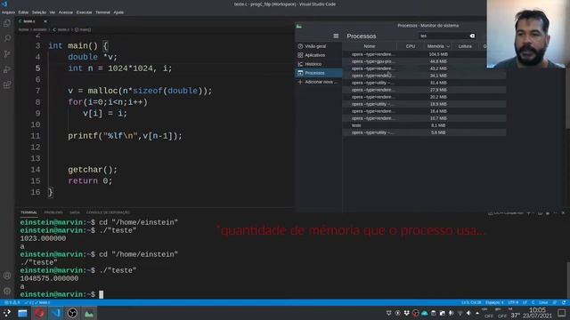Click the clock showing 10:05
The height and width of the screenshot is (320, 570).
[537, 310]
